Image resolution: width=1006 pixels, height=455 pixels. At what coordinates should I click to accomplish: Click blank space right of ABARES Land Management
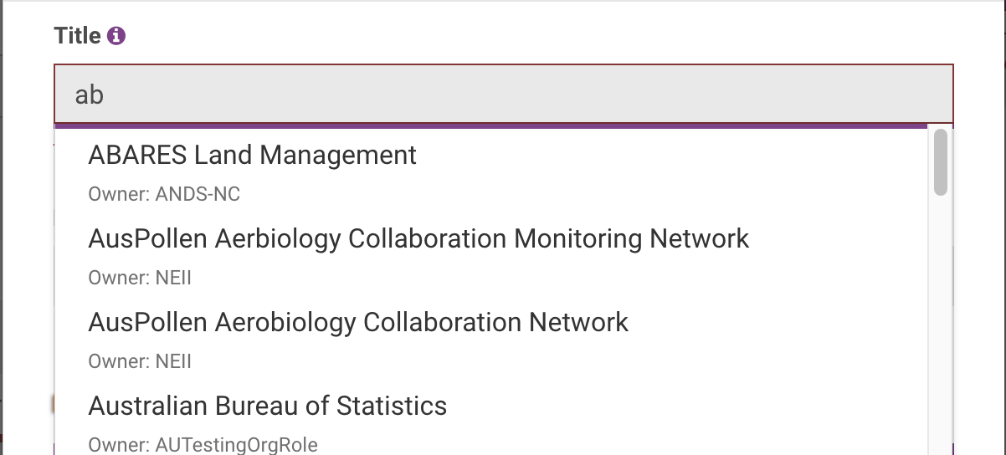coord(670,156)
